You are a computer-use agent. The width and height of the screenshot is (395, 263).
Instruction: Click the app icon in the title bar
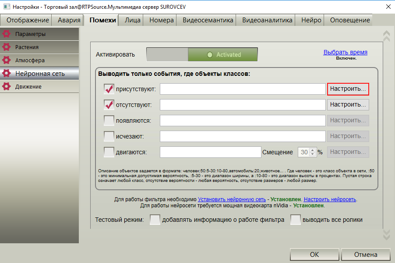point(7,7)
